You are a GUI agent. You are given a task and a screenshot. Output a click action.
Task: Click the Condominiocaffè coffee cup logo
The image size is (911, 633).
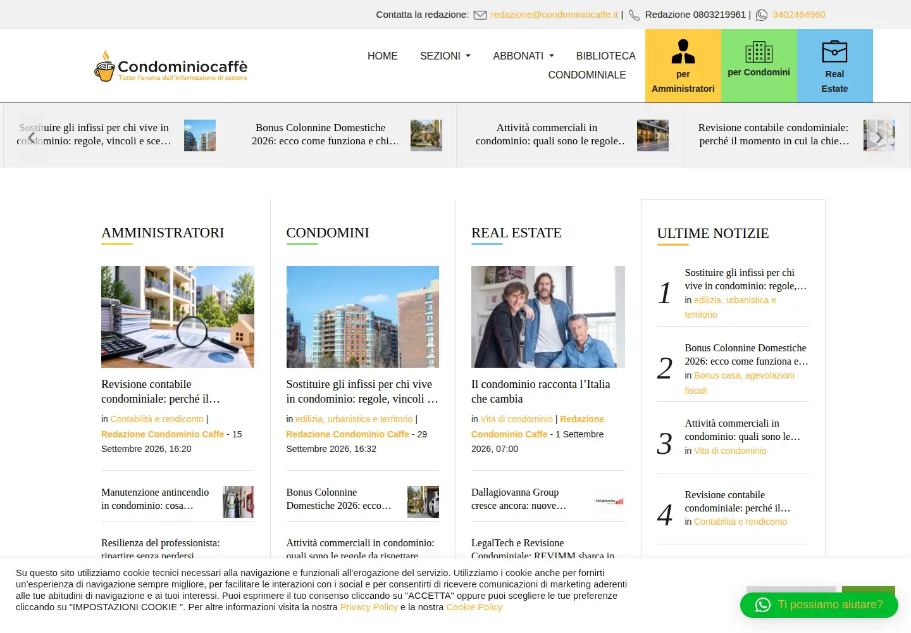[x=171, y=66]
